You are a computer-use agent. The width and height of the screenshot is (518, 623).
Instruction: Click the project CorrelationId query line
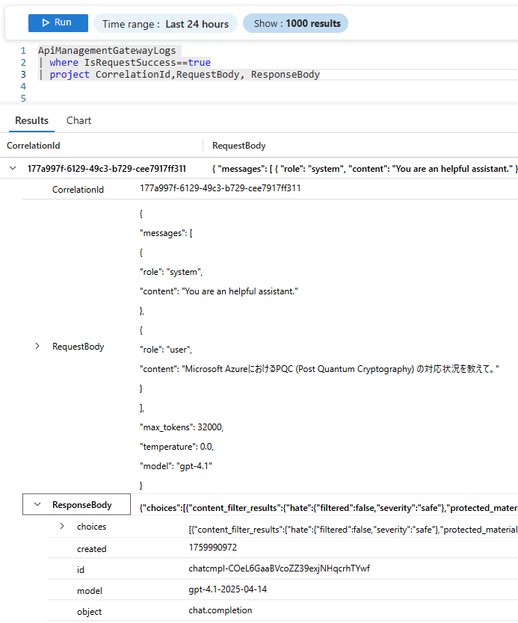tap(184, 75)
